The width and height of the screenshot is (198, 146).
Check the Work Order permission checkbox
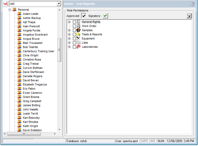click(x=74, y=26)
